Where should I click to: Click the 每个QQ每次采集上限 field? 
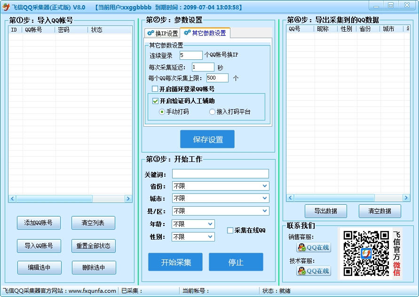tap(218, 78)
